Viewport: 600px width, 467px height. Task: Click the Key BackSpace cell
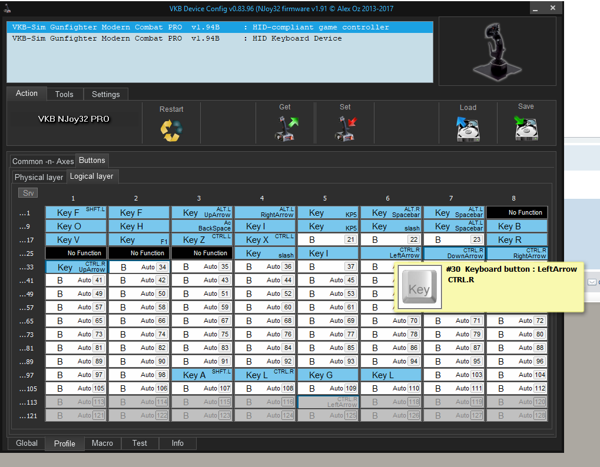(x=201, y=226)
